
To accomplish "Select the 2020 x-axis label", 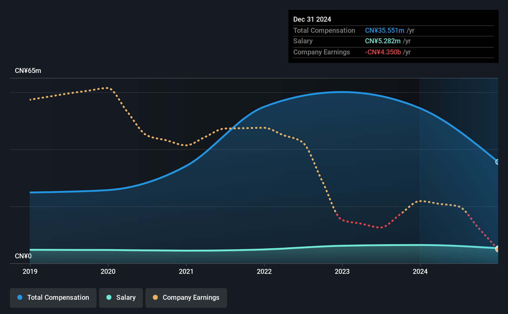I will 108,271.
